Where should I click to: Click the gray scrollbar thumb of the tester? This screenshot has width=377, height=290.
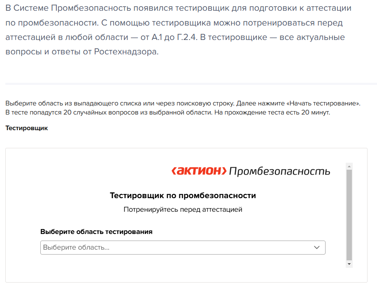coord(349,214)
